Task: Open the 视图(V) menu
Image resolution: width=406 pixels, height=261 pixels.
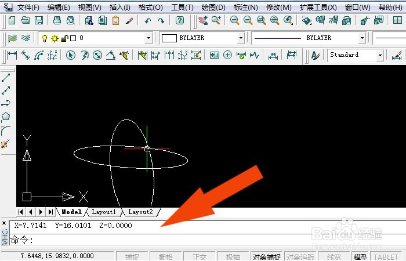Action: pos(89,7)
